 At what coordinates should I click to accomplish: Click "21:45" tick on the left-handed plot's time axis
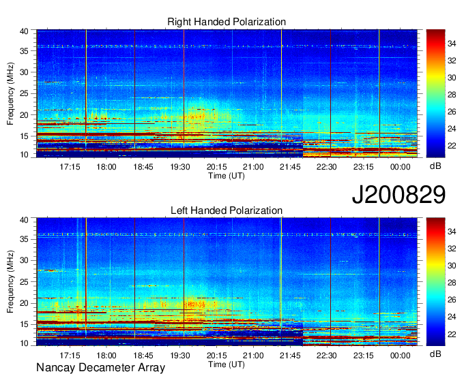tap(290, 356)
